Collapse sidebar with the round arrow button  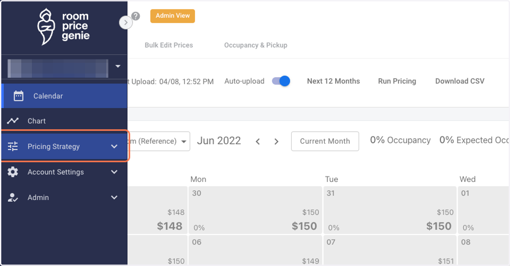(x=126, y=23)
